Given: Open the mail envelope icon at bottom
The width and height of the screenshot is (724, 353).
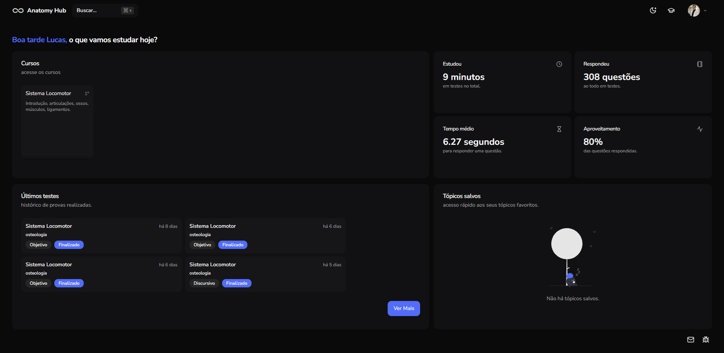Looking at the screenshot, I should click(690, 339).
